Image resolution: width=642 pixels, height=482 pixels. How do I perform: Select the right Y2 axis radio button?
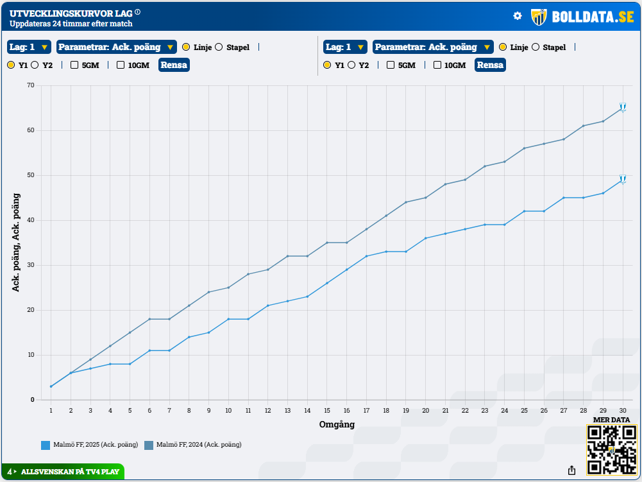coord(351,65)
